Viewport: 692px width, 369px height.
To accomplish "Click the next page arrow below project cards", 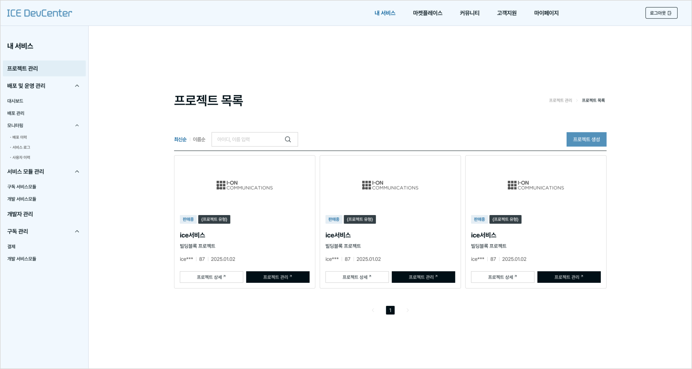I will 408,310.
